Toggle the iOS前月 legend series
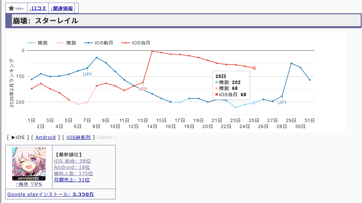The width and height of the screenshot is (362, 203). tap(98, 43)
